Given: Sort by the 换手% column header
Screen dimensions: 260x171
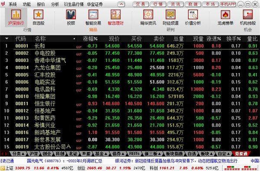Looking at the screenshot, I should [234, 39].
